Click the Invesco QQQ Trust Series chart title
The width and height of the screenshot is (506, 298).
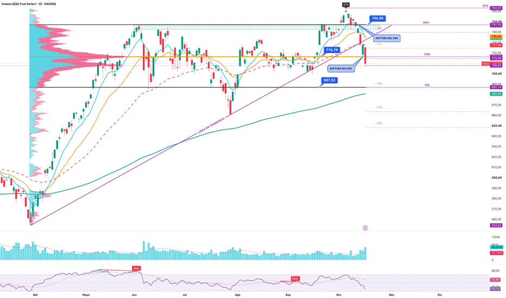click(x=29, y=4)
